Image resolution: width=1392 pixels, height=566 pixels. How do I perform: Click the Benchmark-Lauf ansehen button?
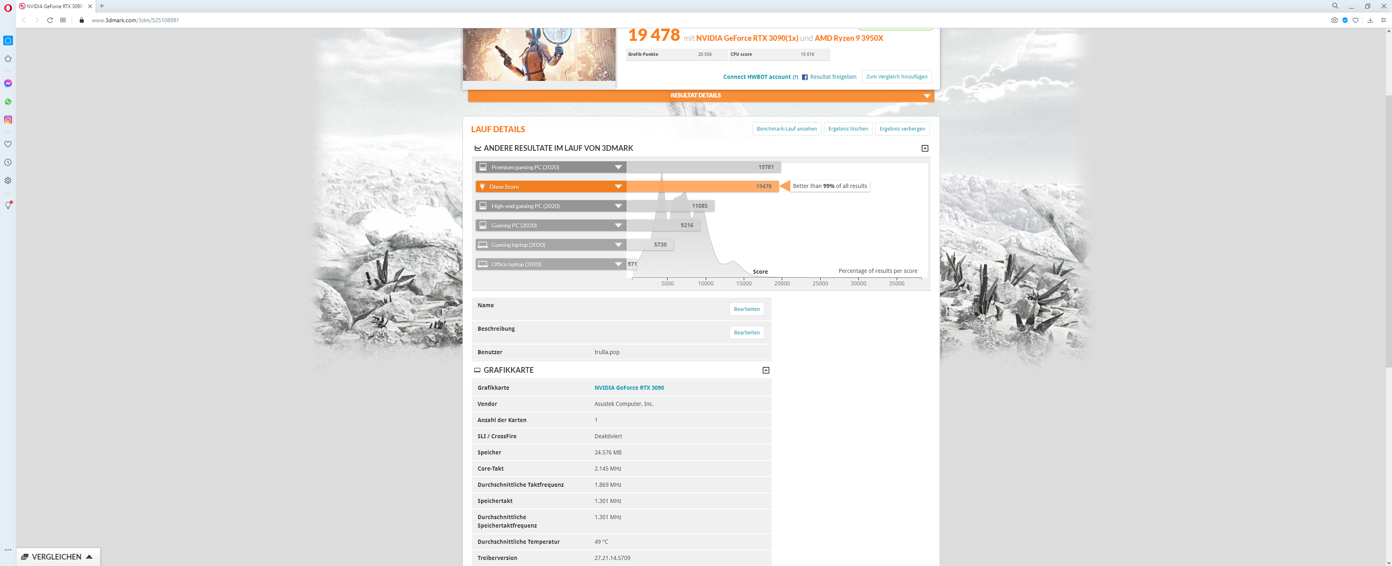786,129
